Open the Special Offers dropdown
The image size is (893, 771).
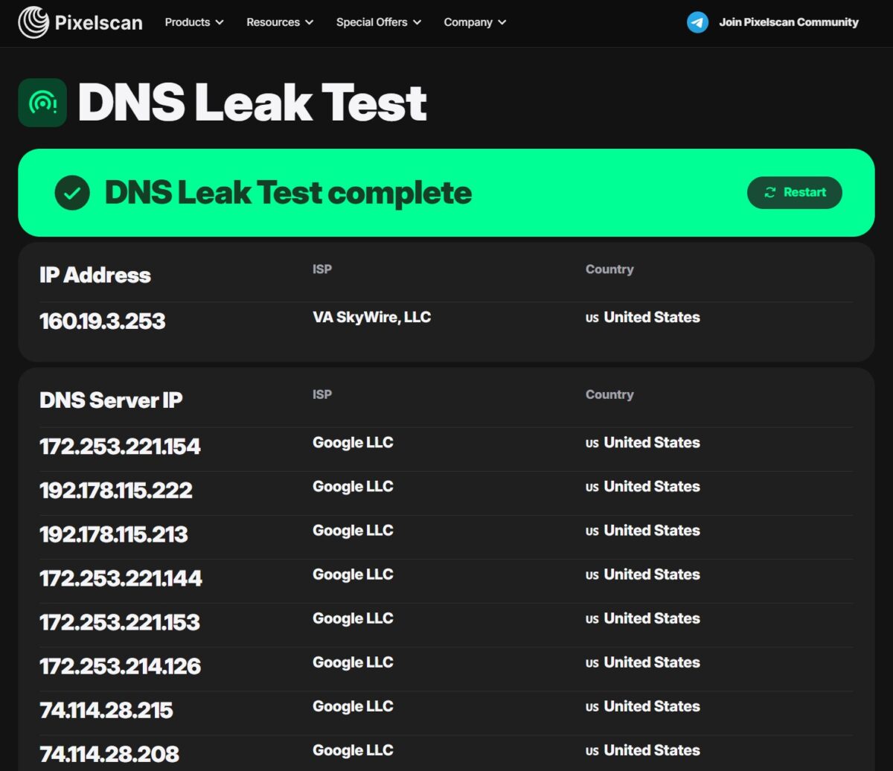coord(379,22)
